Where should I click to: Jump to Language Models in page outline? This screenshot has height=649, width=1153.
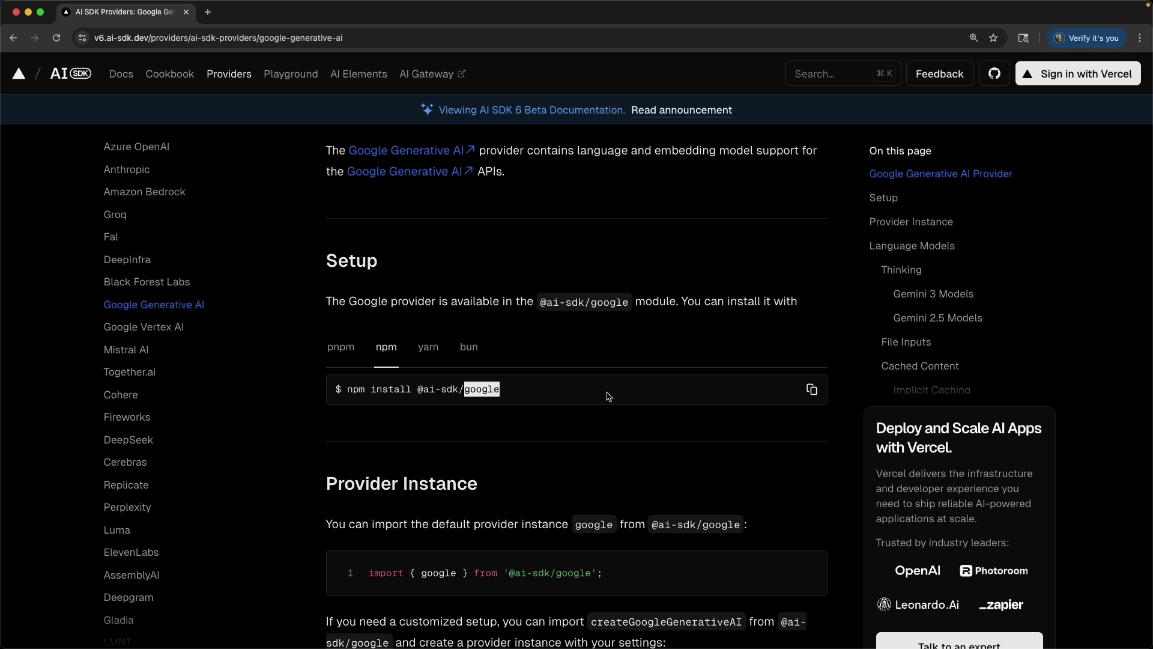(x=912, y=246)
